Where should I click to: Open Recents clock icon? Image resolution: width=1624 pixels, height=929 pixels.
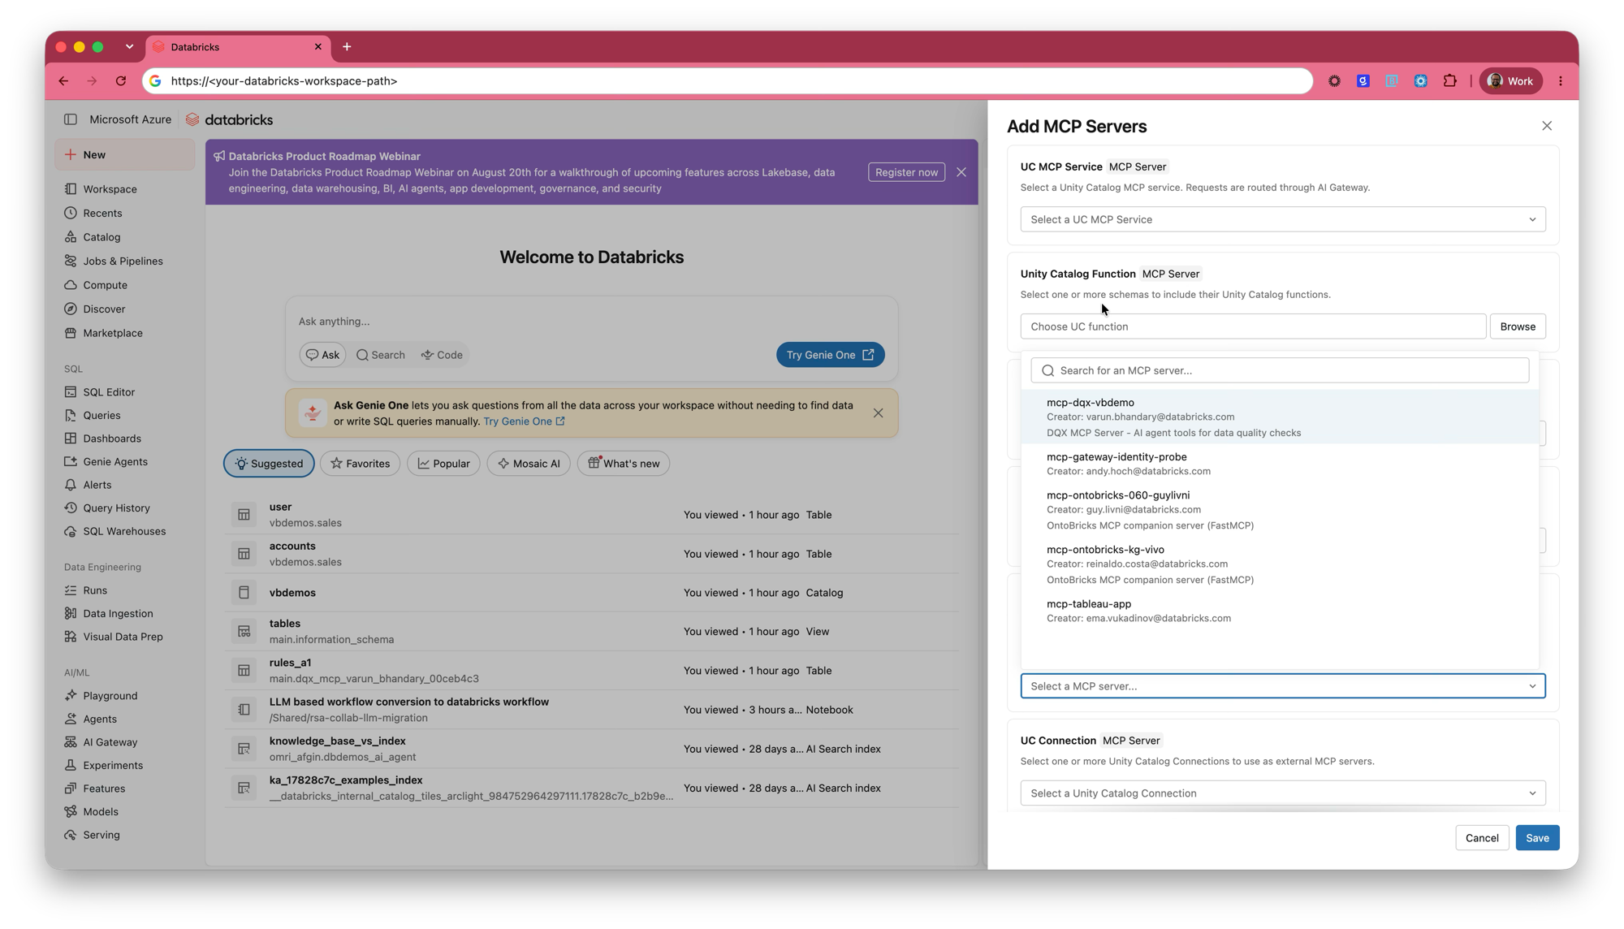point(71,213)
